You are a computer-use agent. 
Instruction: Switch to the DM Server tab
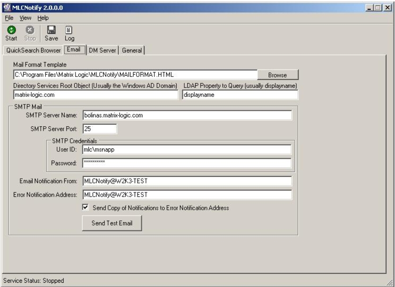pyautogui.click(x=102, y=50)
